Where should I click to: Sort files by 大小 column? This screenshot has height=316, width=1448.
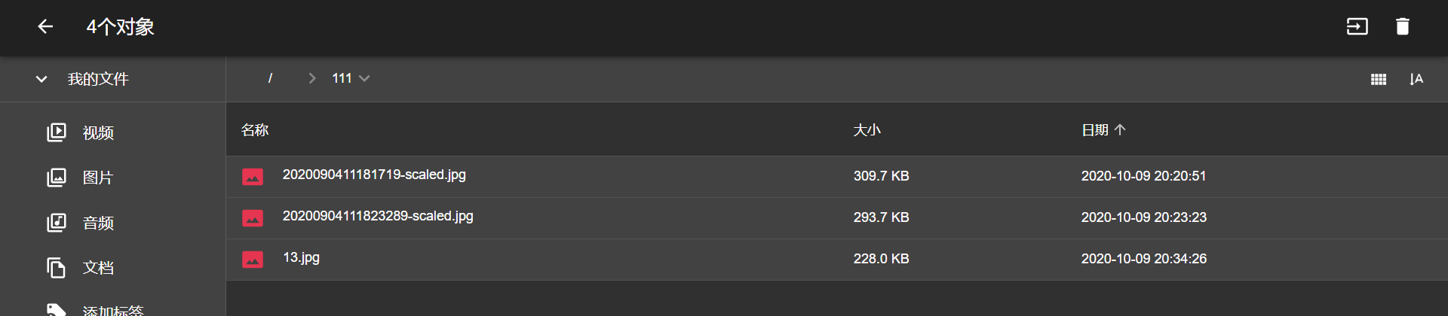click(867, 130)
